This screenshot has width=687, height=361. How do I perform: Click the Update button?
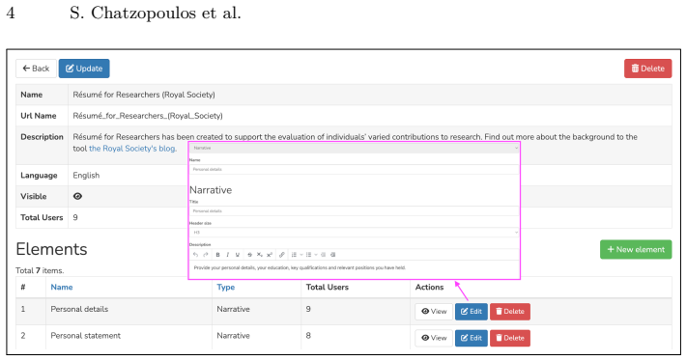point(84,69)
